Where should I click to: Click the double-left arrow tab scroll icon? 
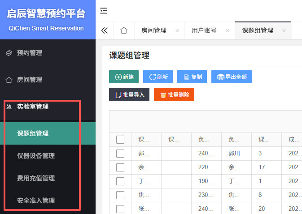(x=105, y=30)
